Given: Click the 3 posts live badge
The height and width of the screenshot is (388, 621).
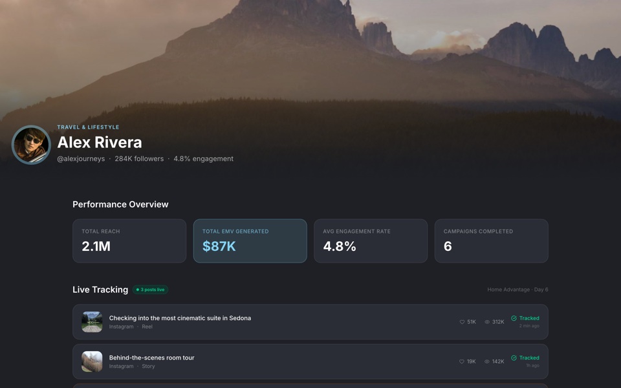Looking at the screenshot, I should (151, 290).
